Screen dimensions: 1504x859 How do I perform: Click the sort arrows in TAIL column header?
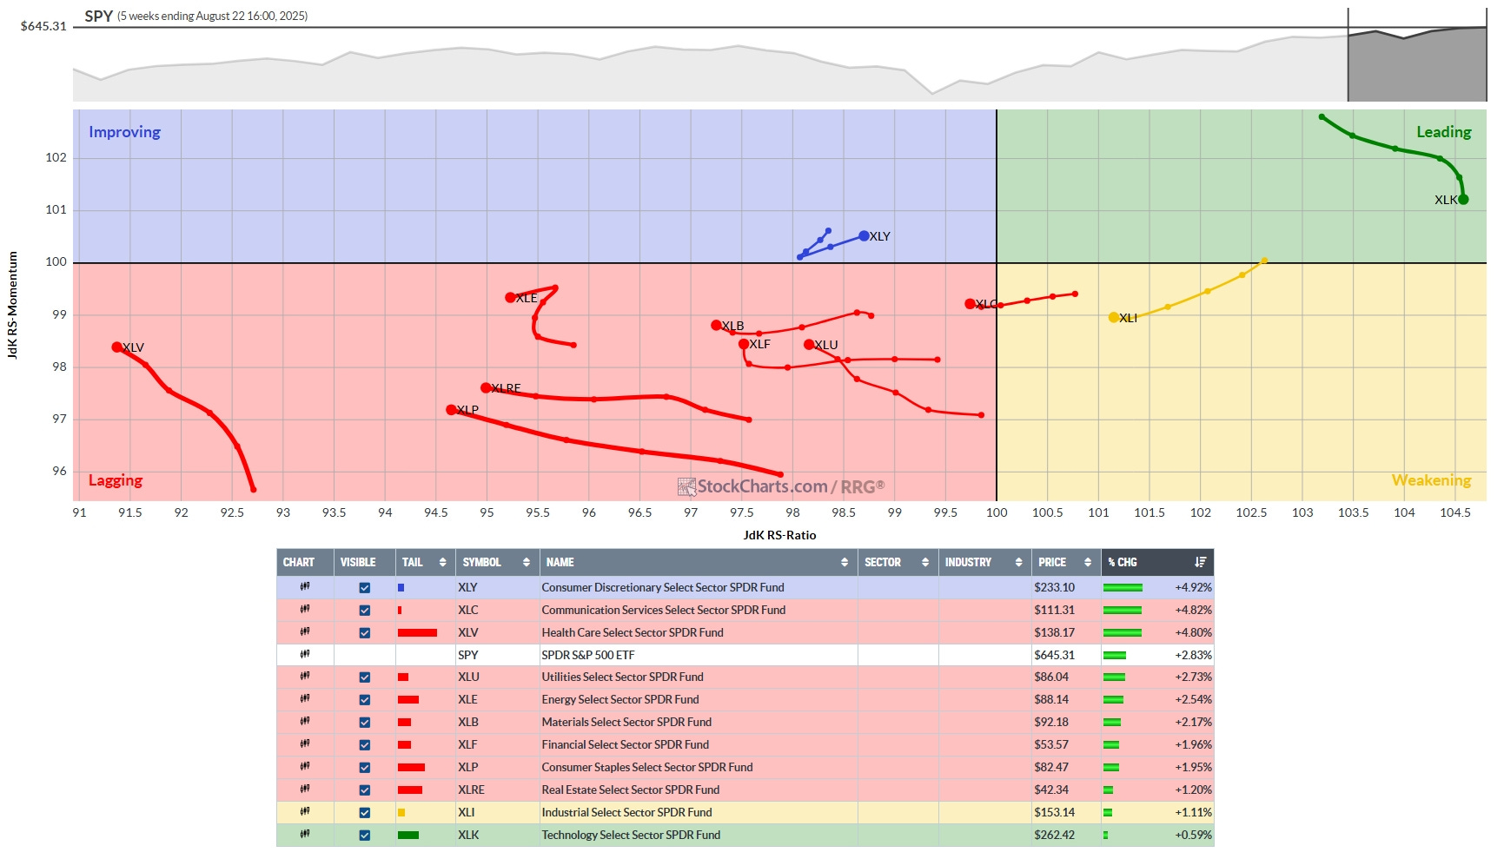[442, 562]
